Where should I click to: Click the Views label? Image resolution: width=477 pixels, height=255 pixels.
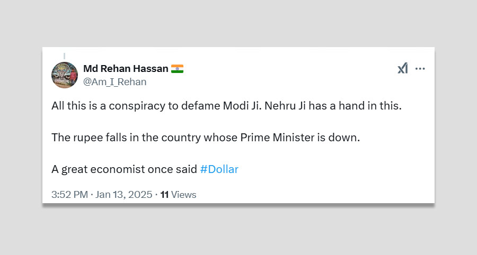184,195
